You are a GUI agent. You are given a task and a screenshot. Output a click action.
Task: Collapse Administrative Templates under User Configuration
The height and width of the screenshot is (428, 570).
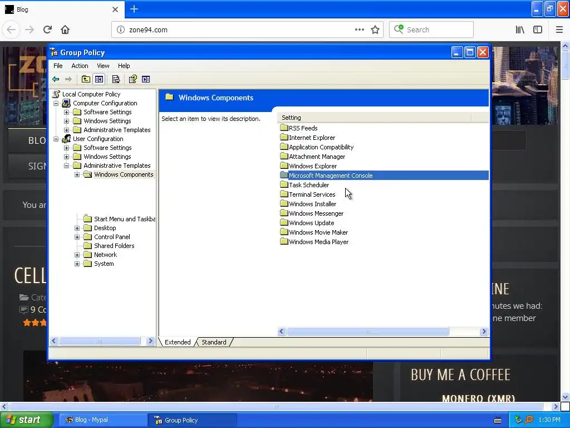67,166
